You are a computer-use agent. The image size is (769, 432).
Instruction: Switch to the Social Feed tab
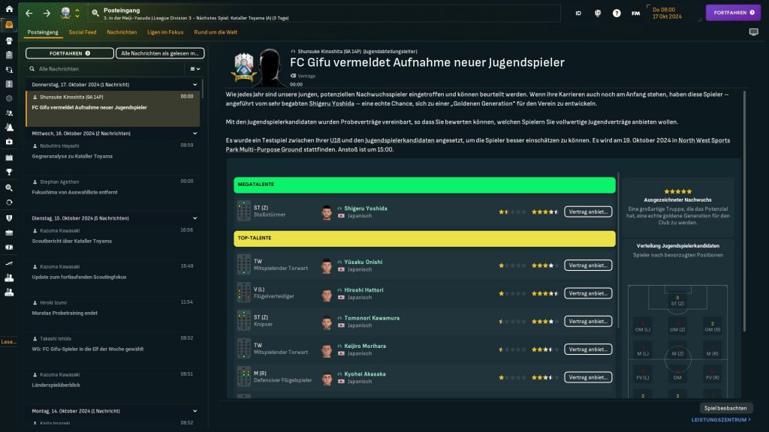click(x=83, y=32)
